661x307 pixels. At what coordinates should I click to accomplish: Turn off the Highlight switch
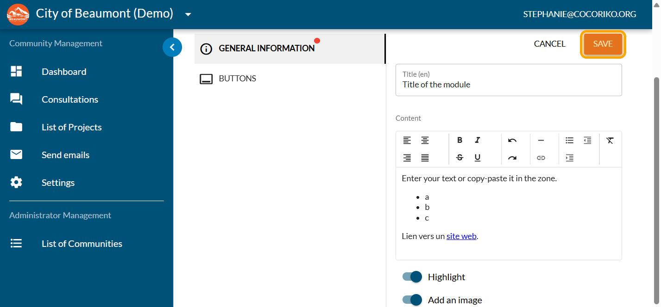coord(412,276)
